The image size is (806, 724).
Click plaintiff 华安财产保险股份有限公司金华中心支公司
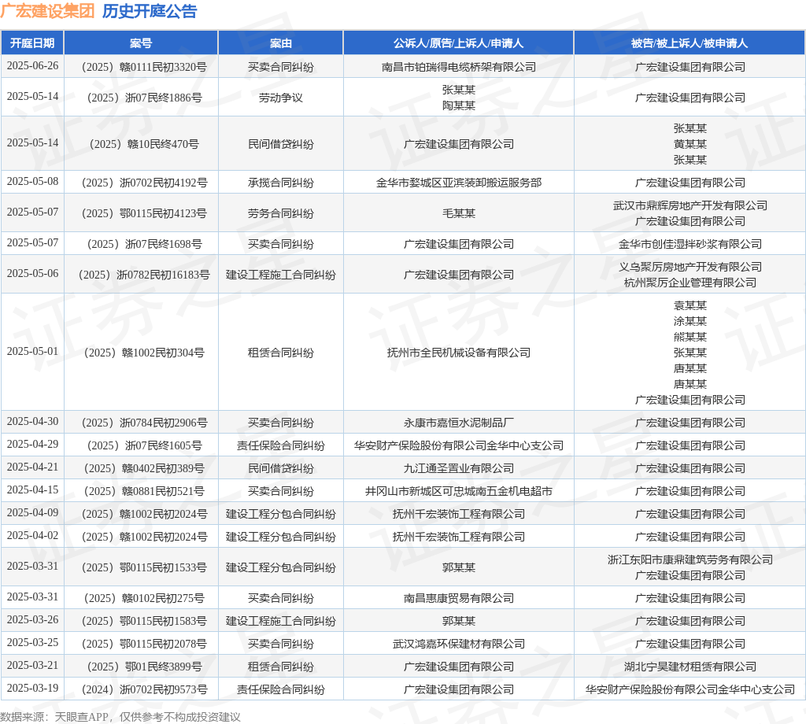click(459, 445)
